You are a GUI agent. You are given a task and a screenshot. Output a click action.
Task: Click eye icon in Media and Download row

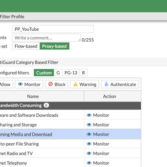pyautogui.click(x=89, y=134)
